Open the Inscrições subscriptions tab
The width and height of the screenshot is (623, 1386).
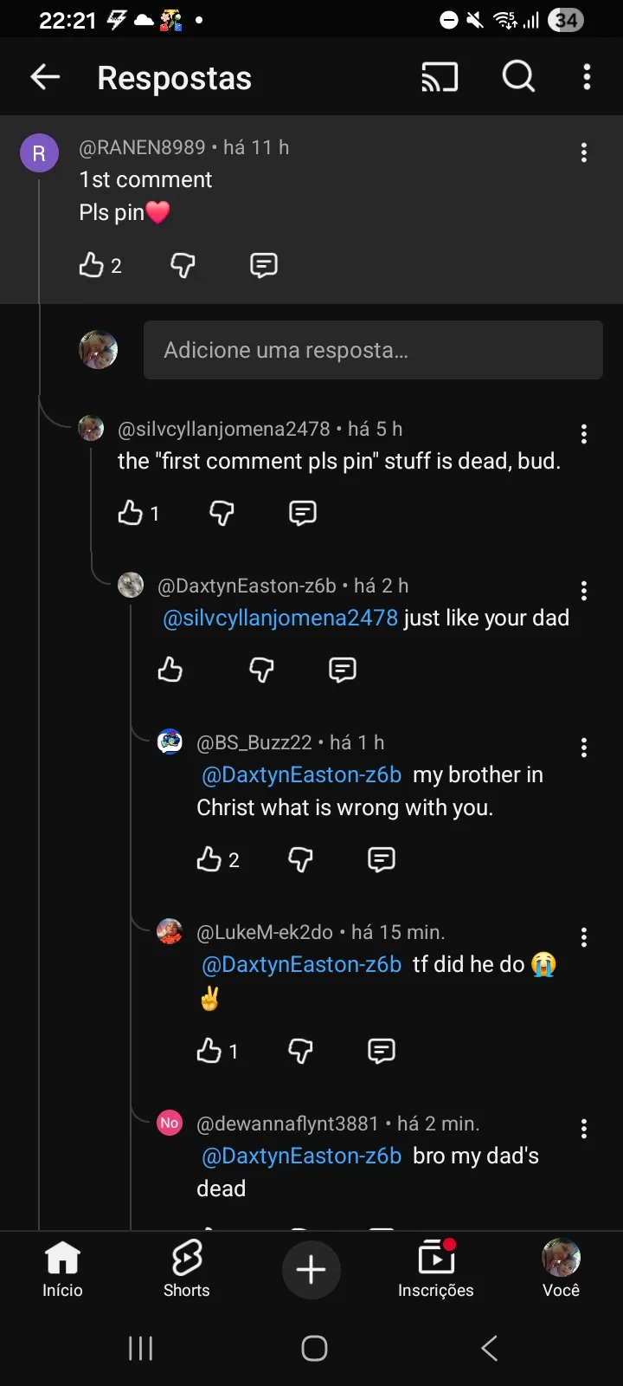coord(435,1268)
